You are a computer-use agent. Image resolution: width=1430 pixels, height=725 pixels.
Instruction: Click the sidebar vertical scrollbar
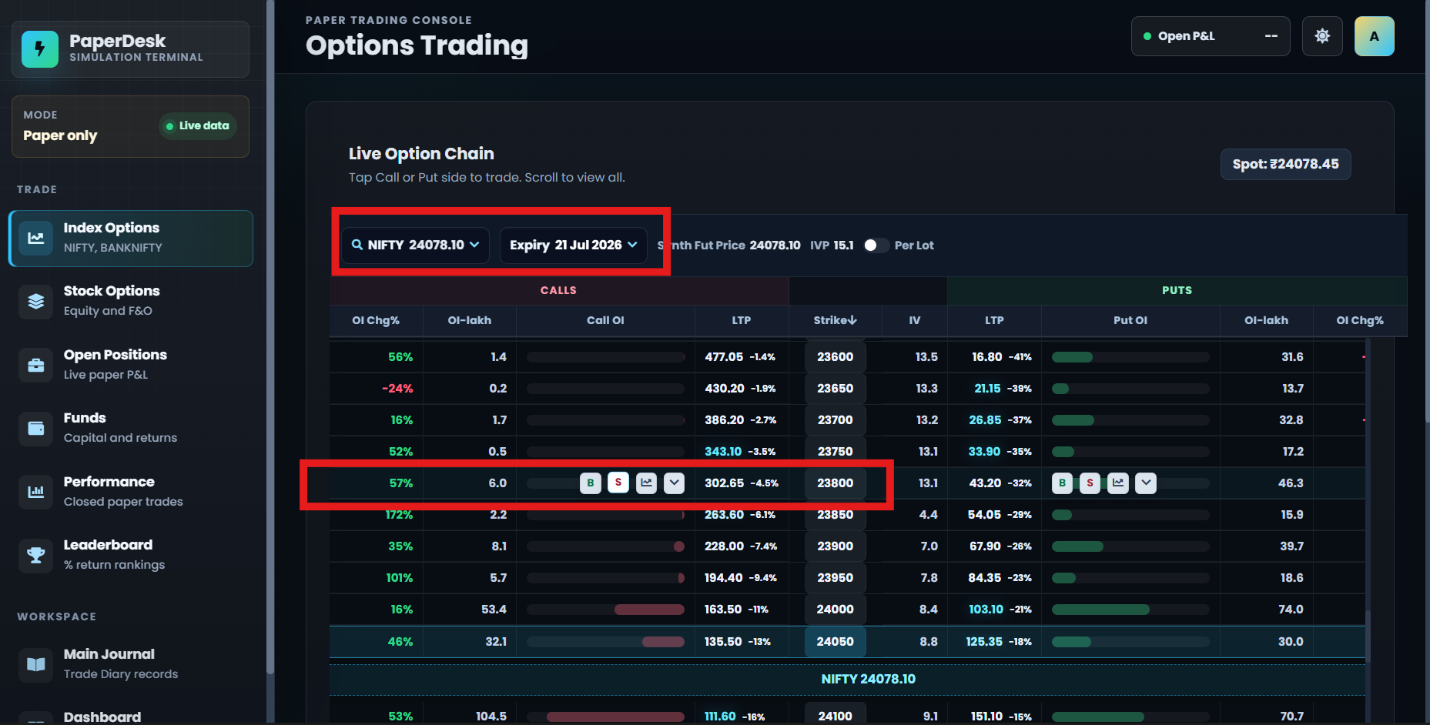click(x=270, y=339)
